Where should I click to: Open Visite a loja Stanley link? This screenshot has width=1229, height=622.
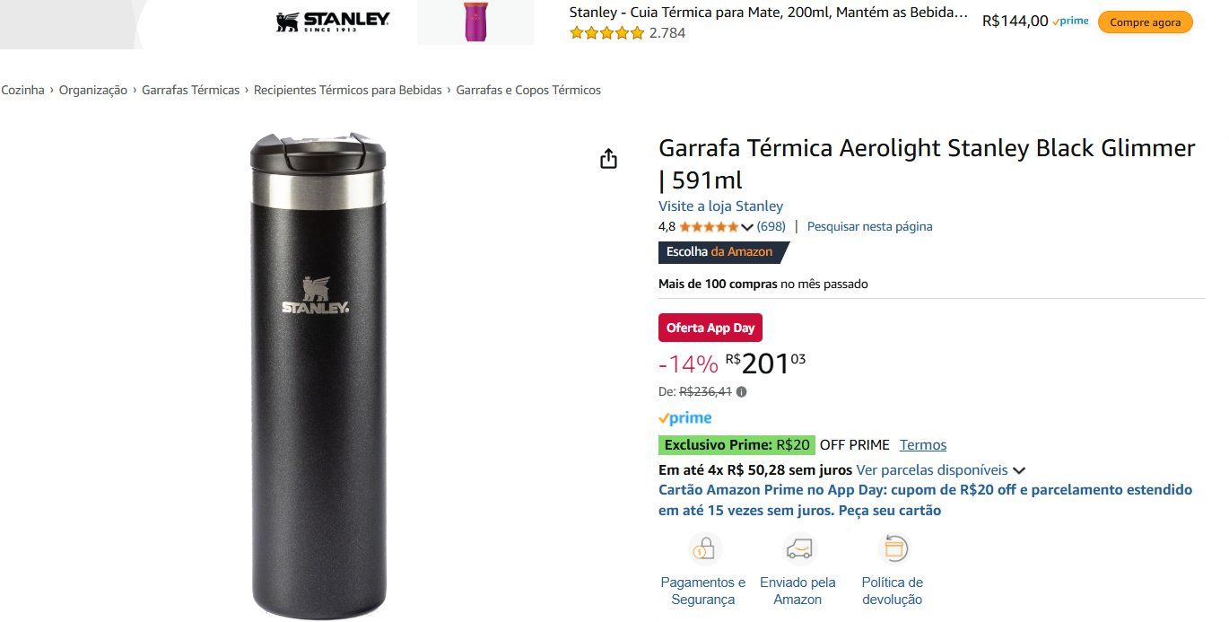[x=720, y=206]
